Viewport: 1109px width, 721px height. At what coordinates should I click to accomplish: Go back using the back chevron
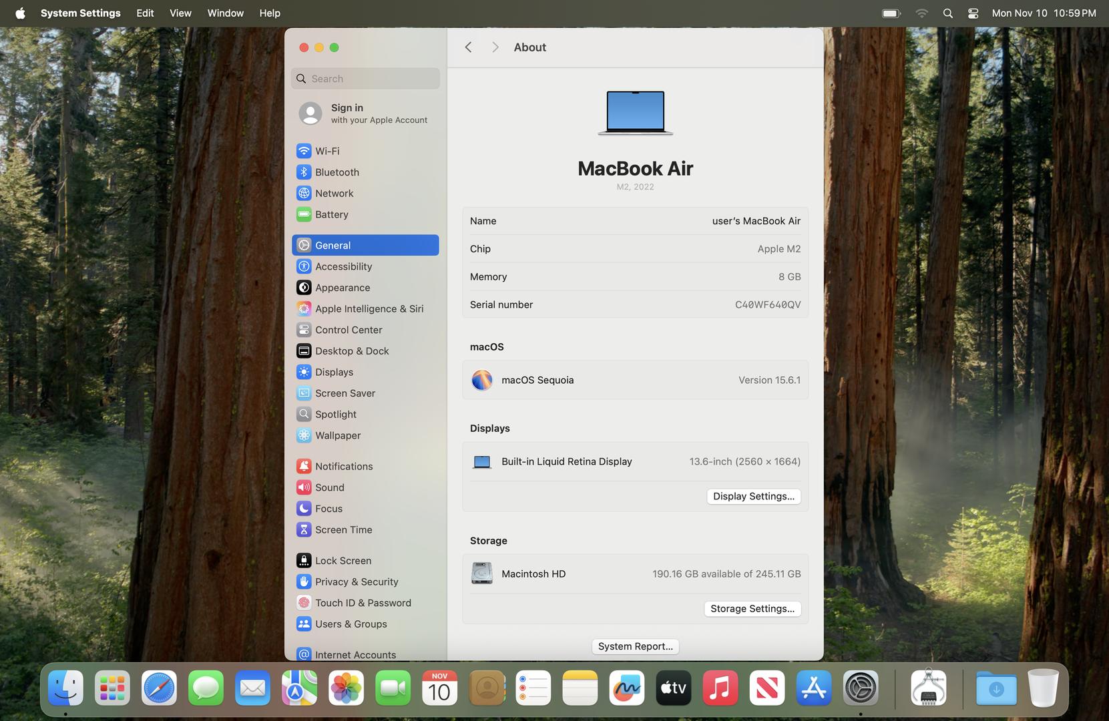[x=469, y=47]
